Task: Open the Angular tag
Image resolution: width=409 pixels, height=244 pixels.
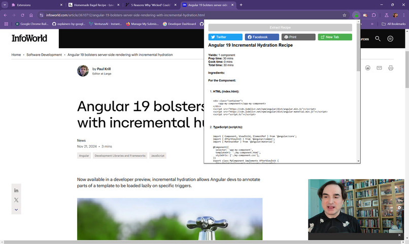Action: [x=84, y=156]
